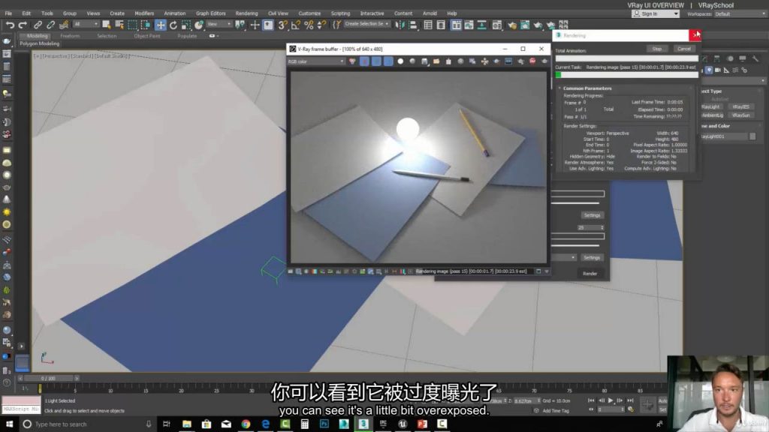Viewport: 769px width, 432px height.
Task: Click the red channel button in frame buffer
Action: click(365, 61)
